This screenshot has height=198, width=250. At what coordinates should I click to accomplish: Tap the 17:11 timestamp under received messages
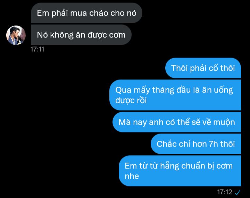pyautogui.click(x=37, y=49)
